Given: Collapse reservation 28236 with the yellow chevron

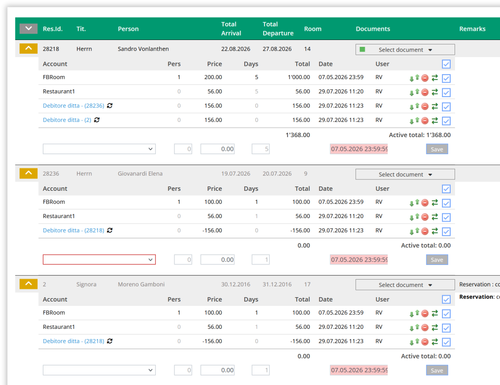Looking at the screenshot, I should (28, 173).
